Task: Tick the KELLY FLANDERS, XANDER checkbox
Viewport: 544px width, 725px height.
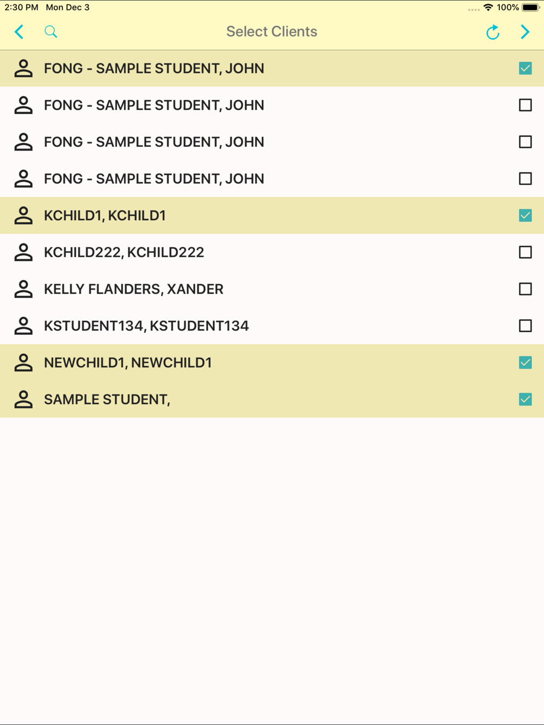Action: tap(525, 289)
